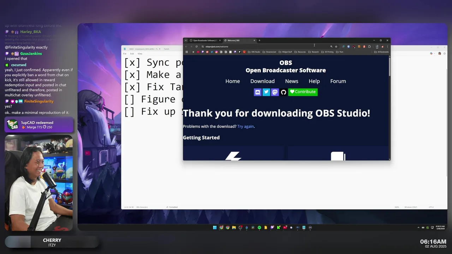
Task: Open Edit menu in Notepad window
Action: [x=132, y=54]
